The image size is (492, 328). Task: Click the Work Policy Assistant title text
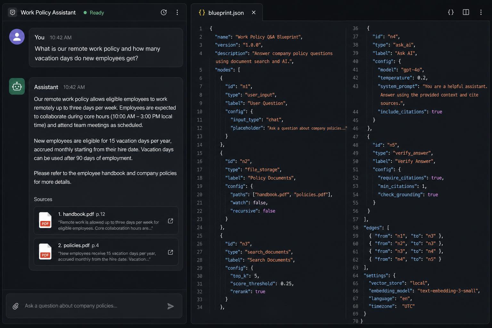click(x=48, y=12)
